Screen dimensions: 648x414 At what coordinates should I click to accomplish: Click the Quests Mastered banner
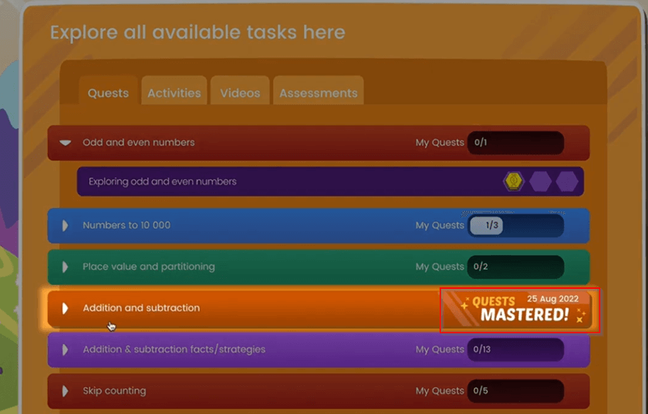[x=520, y=310]
